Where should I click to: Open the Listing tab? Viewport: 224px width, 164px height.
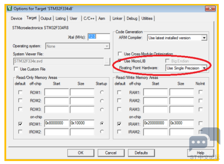61,19
